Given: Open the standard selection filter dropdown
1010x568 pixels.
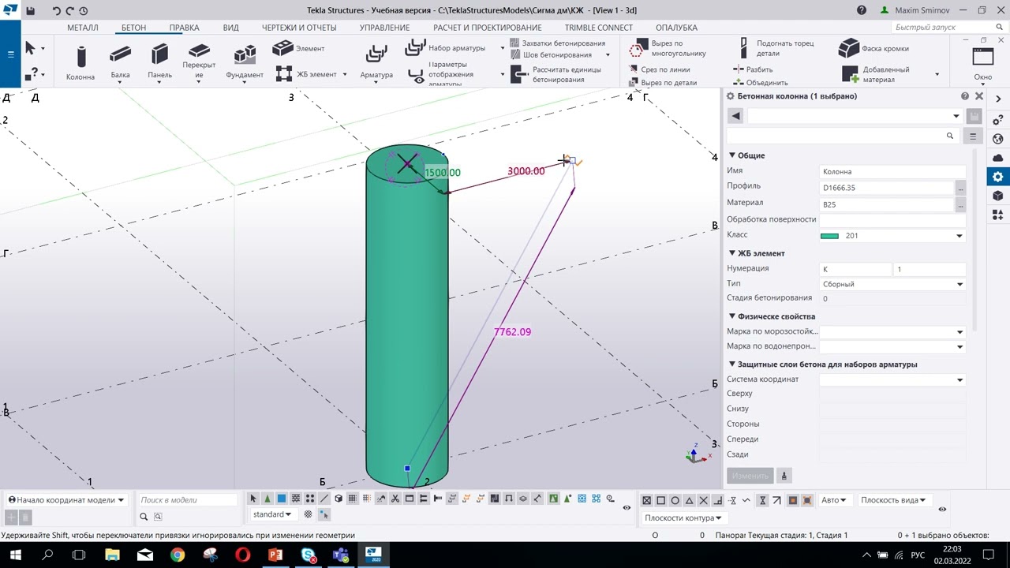Looking at the screenshot, I should pos(272,514).
